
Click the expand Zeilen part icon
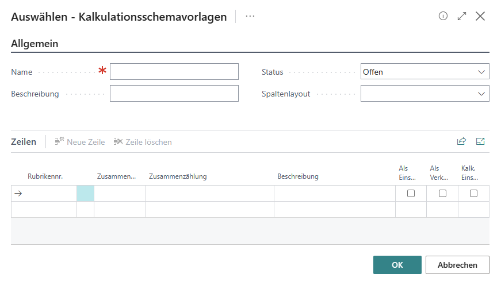(480, 141)
